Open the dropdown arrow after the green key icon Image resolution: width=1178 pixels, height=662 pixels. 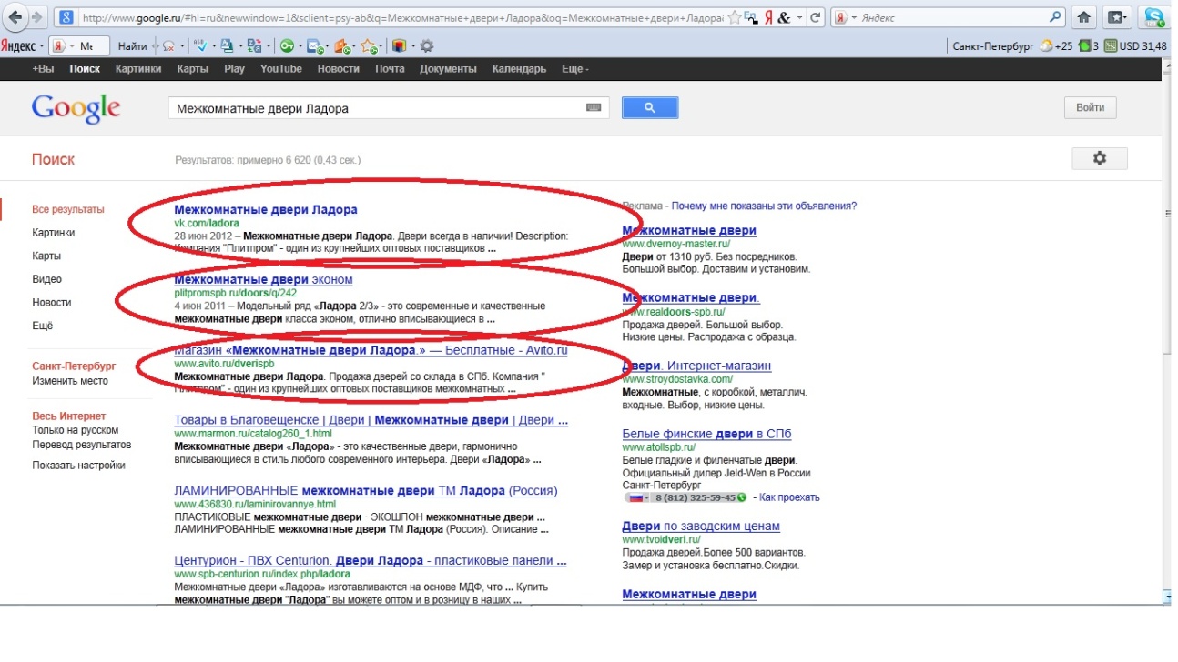[299, 45]
